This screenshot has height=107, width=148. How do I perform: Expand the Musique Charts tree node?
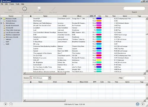pos(1,19)
